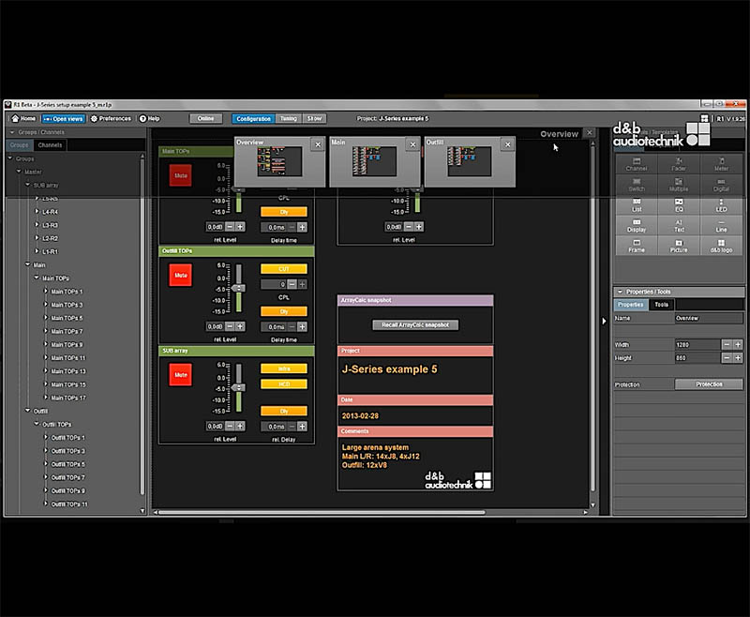Click the Protection button
Screen dimensions: 750x617
[x=709, y=384]
